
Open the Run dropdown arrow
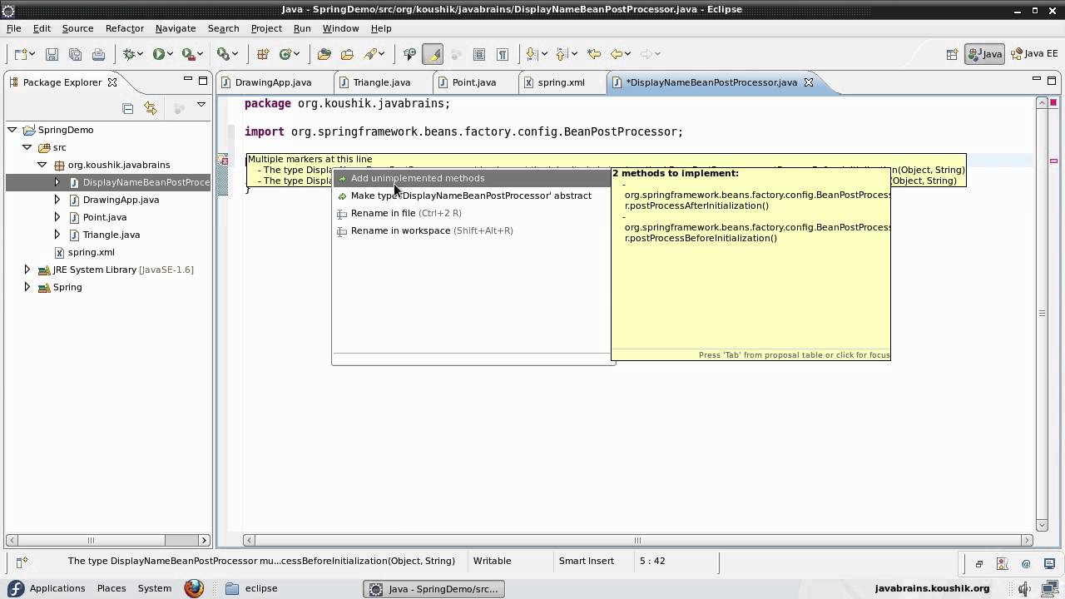(171, 54)
